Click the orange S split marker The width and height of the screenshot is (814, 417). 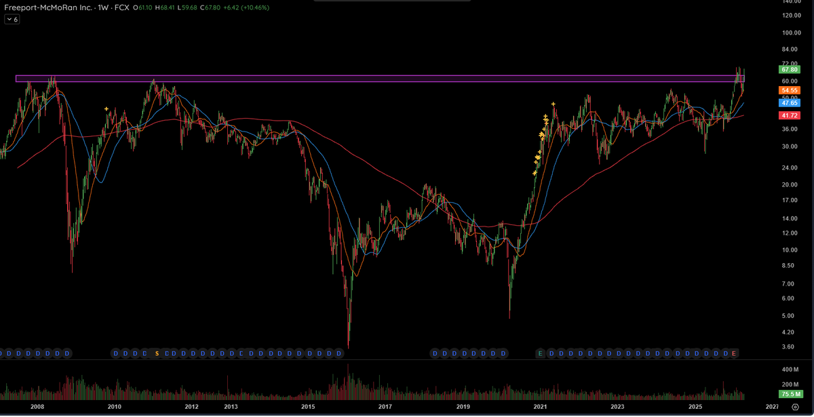click(157, 353)
